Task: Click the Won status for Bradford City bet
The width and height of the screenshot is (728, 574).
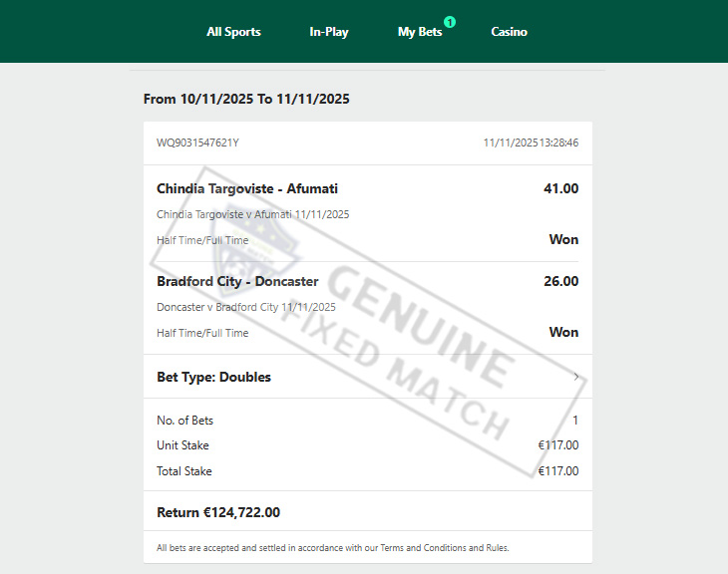Action: pyautogui.click(x=563, y=332)
